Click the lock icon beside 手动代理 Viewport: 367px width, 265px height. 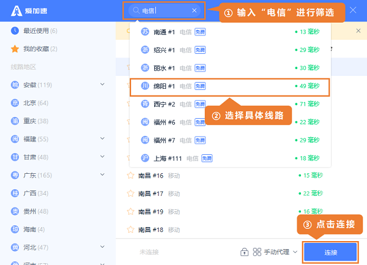pos(245,252)
